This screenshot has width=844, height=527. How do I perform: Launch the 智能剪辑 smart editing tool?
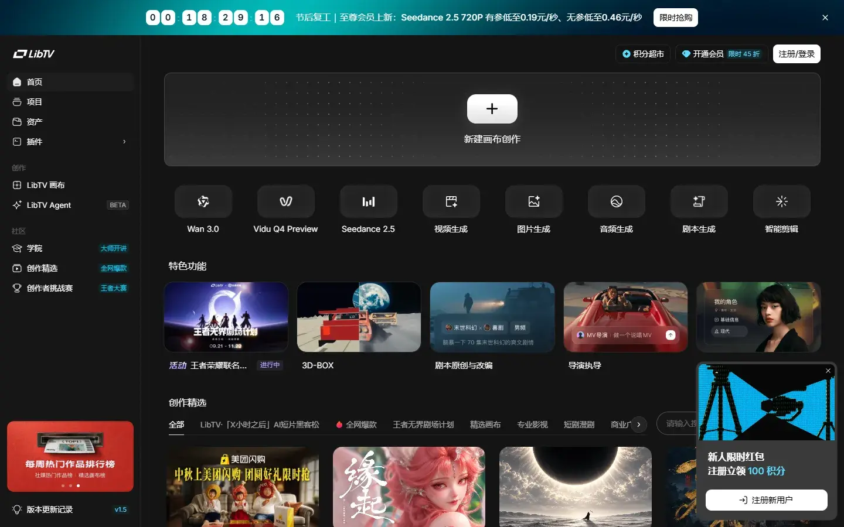pyautogui.click(x=782, y=201)
